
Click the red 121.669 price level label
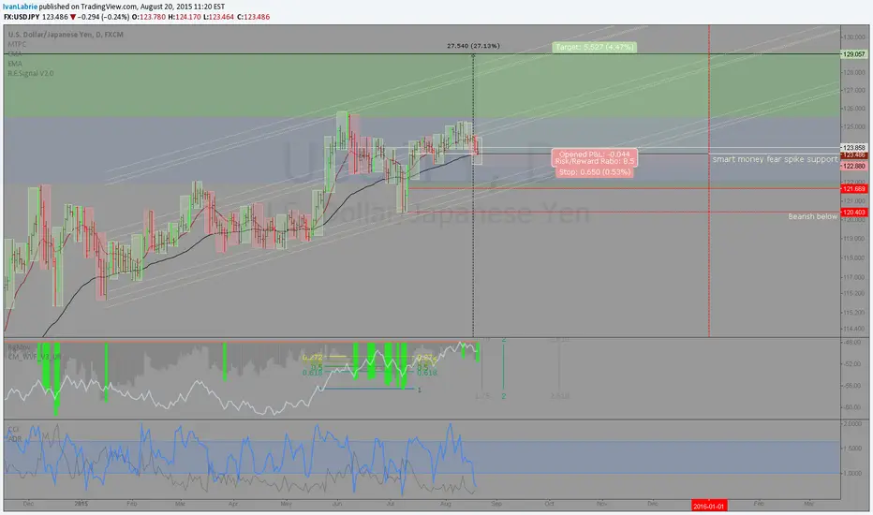[854, 189]
